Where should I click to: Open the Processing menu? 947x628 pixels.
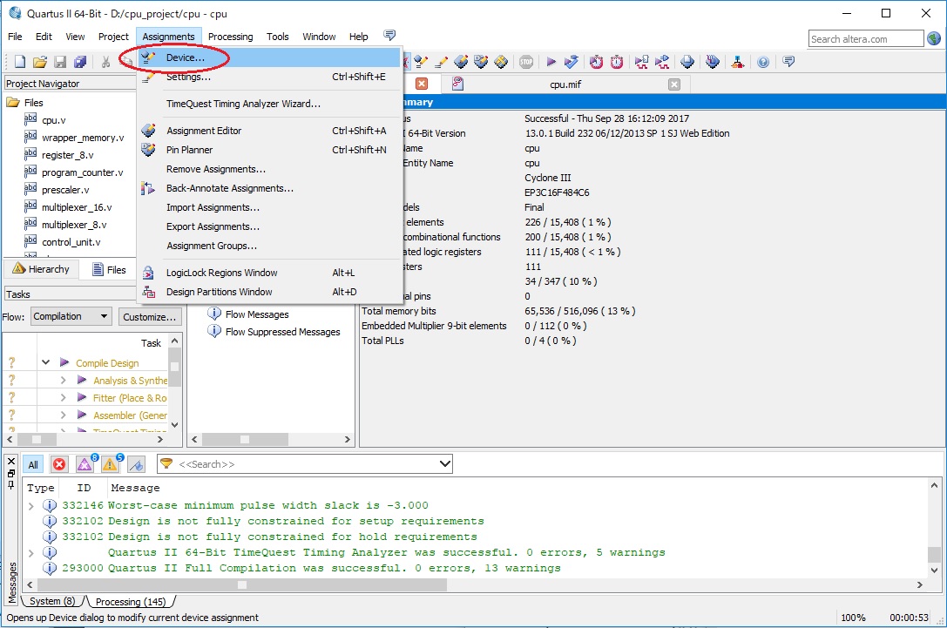coord(231,37)
